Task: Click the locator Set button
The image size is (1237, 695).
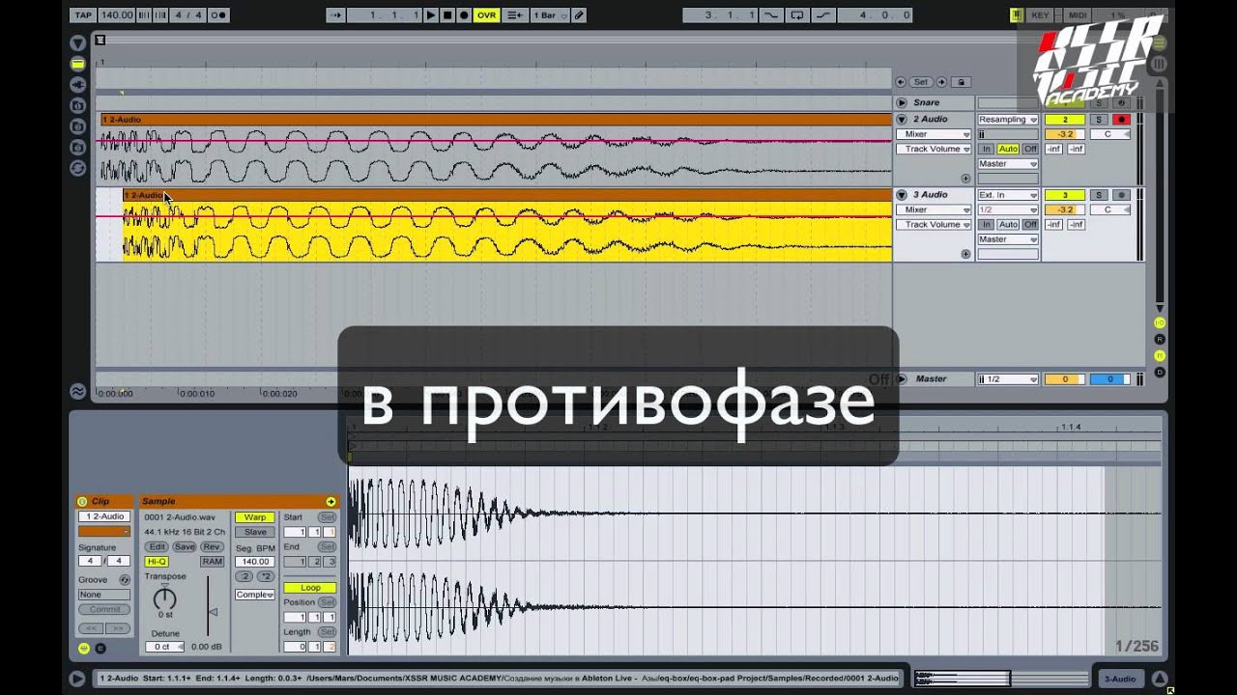Action: 921,82
